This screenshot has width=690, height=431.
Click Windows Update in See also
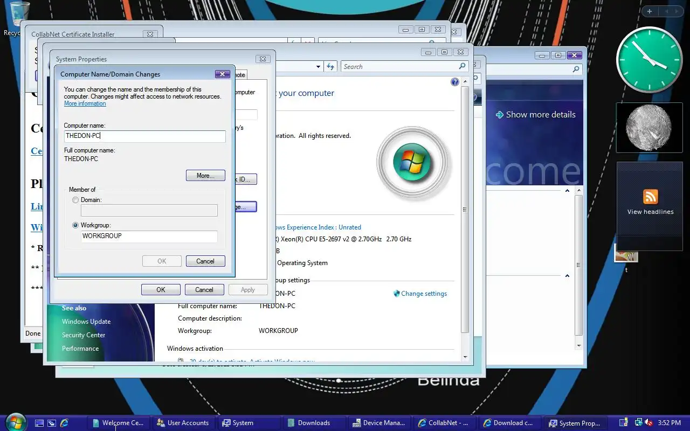[86, 322]
